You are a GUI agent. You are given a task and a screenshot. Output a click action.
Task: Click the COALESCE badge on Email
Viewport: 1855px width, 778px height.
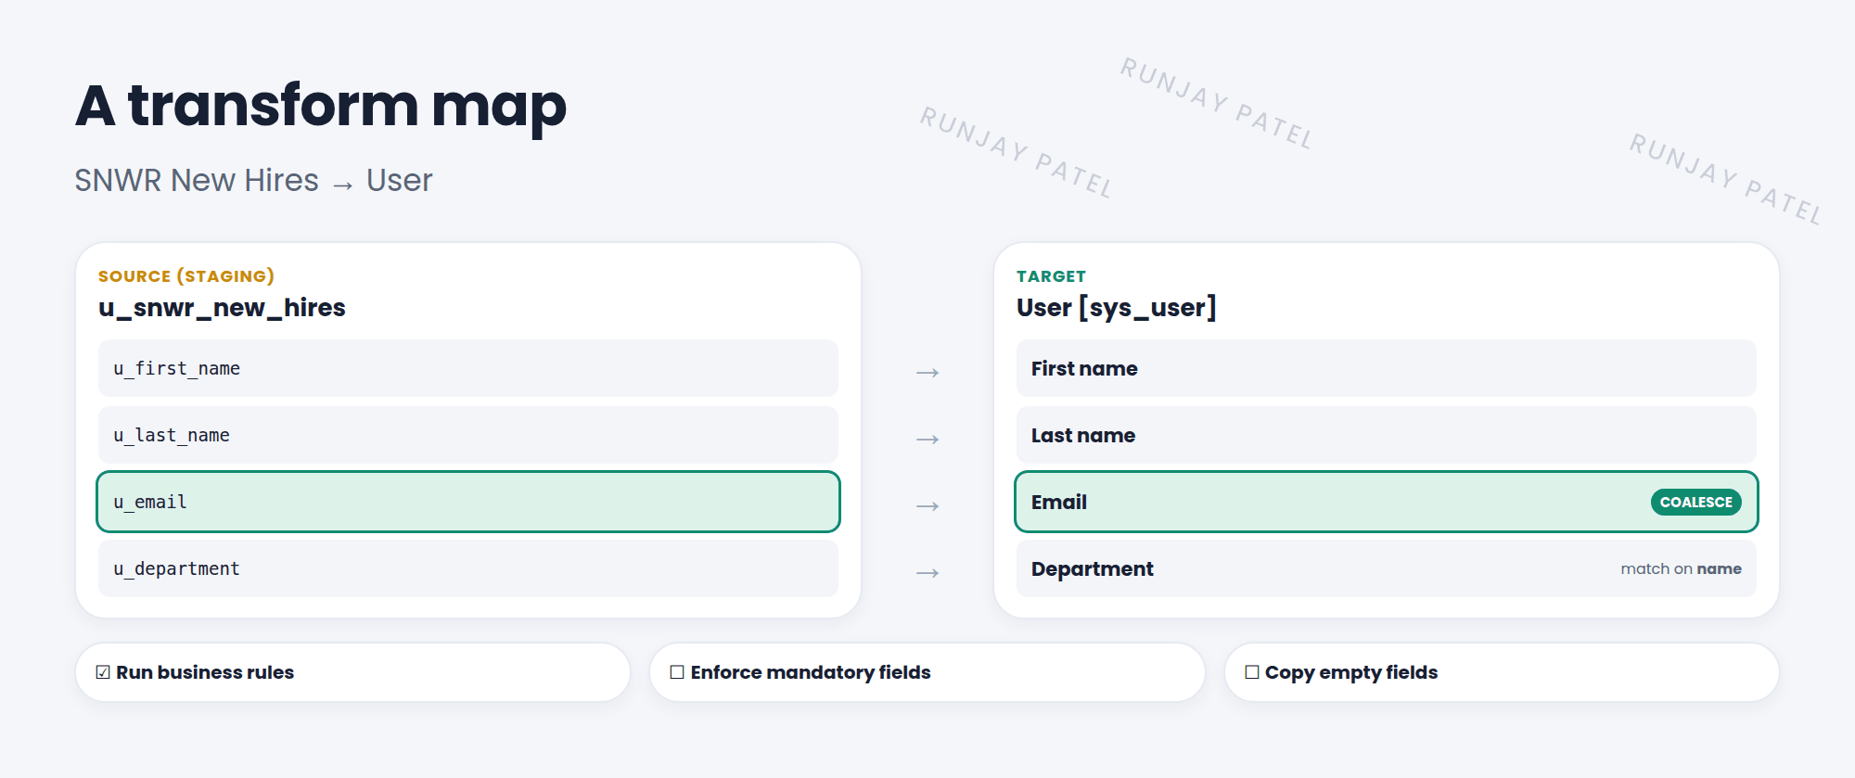1696,502
